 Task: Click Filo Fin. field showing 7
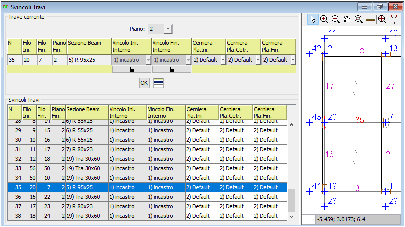(x=44, y=60)
